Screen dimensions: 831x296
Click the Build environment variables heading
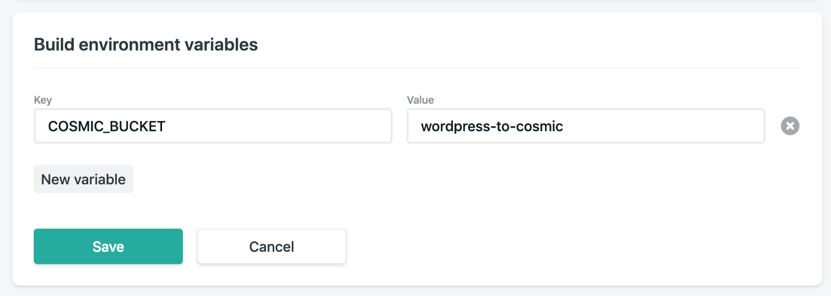(x=145, y=45)
